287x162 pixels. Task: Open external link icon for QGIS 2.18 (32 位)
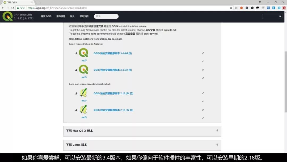(203, 110)
